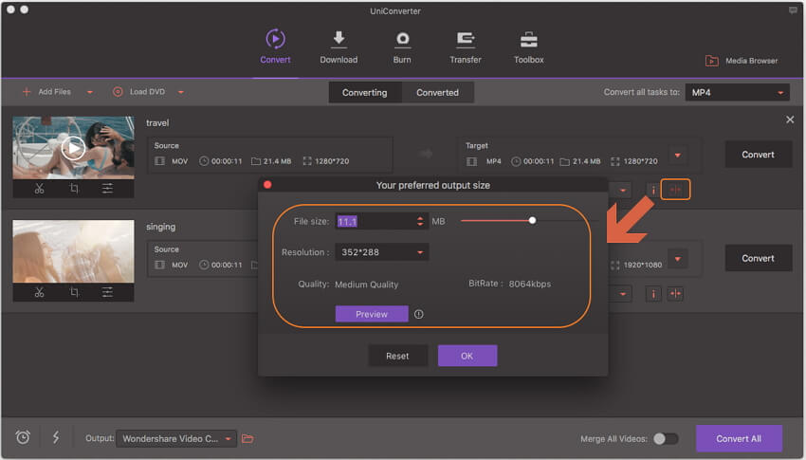The image size is (806, 460).
Task: Expand the Load DVD dropdown arrow
Action: coord(181,93)
